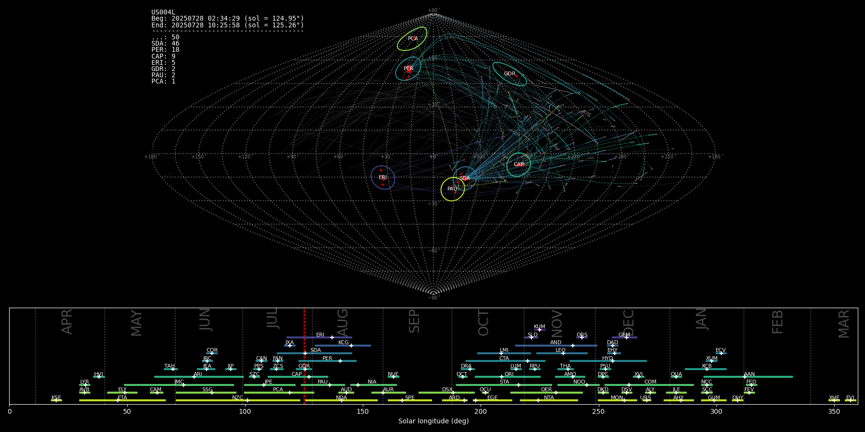
Task: Click the APR month label in timeline
Action: tap(67, 322)
